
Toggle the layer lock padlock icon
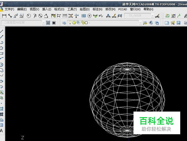point(82,23)
